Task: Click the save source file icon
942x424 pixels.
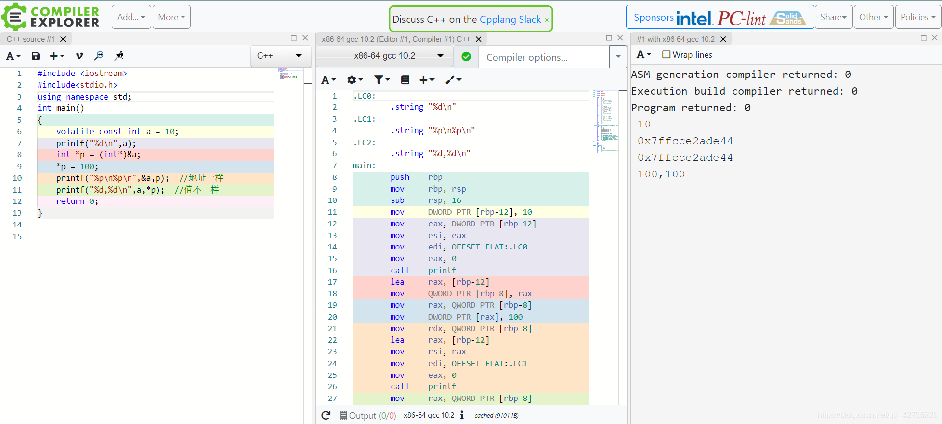Action: 36,56
